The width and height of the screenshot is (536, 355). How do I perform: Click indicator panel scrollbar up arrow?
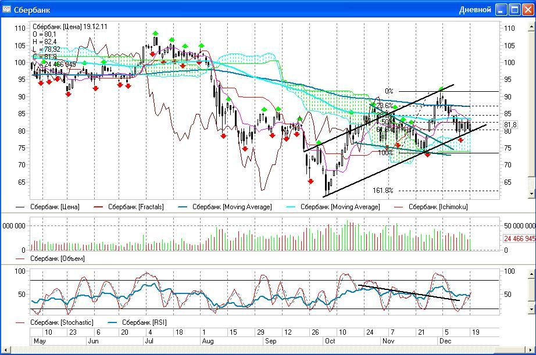point(531,274)
